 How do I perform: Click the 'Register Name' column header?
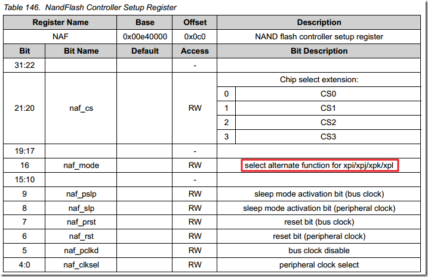(x=59, y=23)
